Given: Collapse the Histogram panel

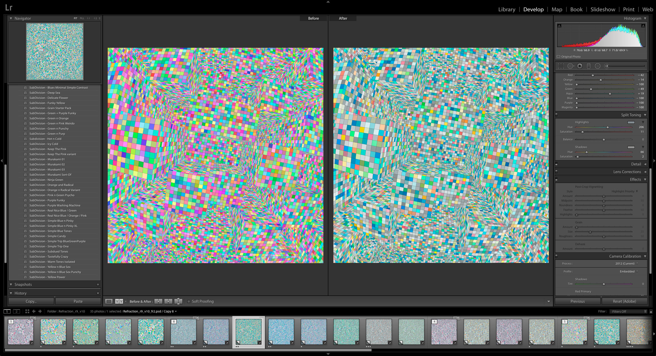Looking at the screenshot, I should [x=645, y=18].
